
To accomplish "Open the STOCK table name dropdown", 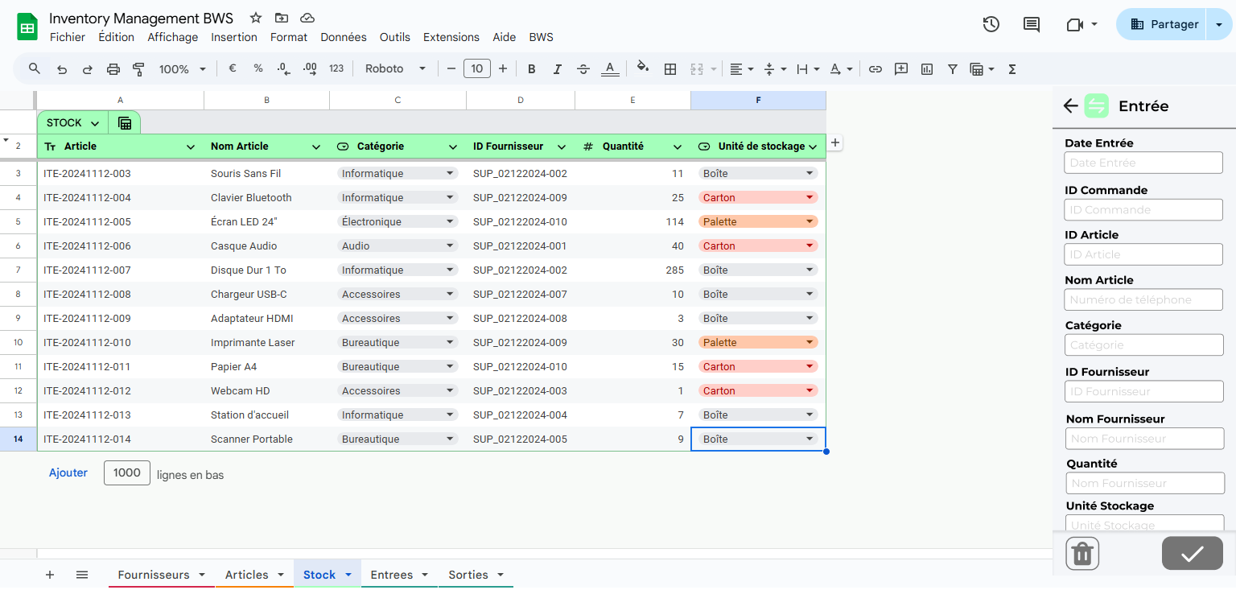I will tap(95, 124).
